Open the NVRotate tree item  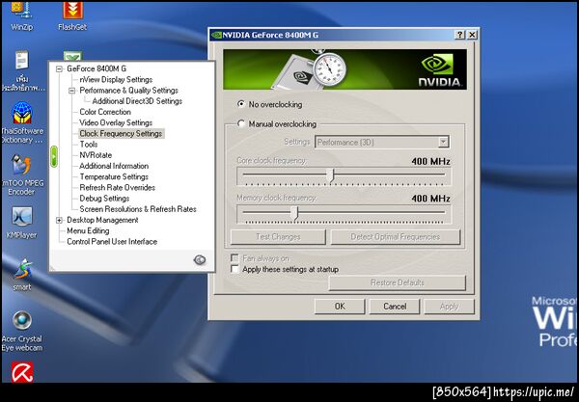click(96, 155)
